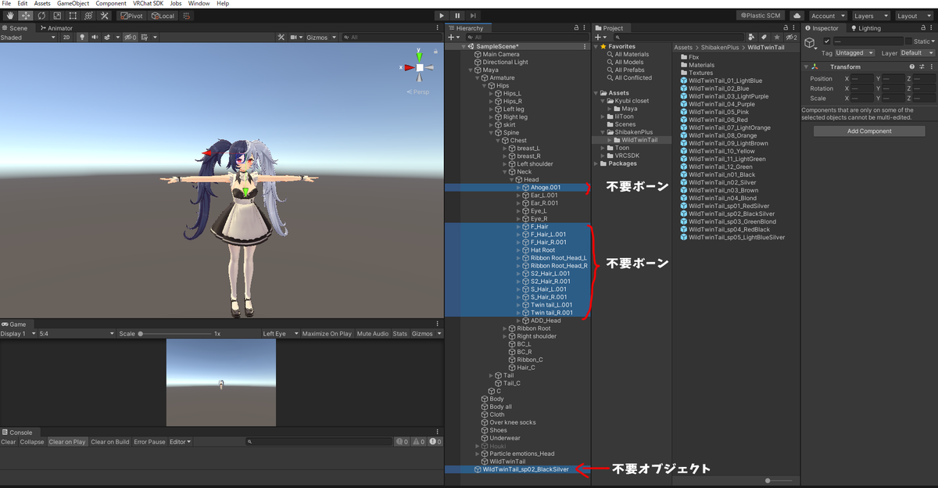
Task: Open the Layer Default dropdown in Inspector
Action: [x=918, y=53]
